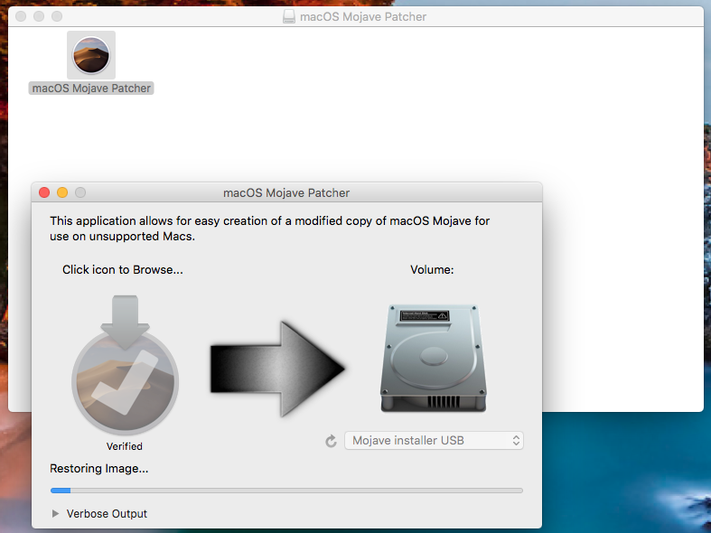Expand the Verbose Output disclosure triangle
The image size is (711, 533).
tap(55, 513)
